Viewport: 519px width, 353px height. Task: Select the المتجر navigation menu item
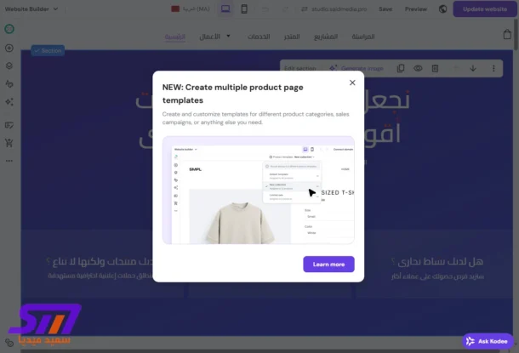click(x=291, y=37)
